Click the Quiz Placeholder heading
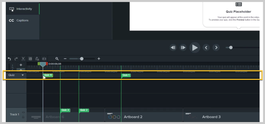265x124 pixels. 238,12
